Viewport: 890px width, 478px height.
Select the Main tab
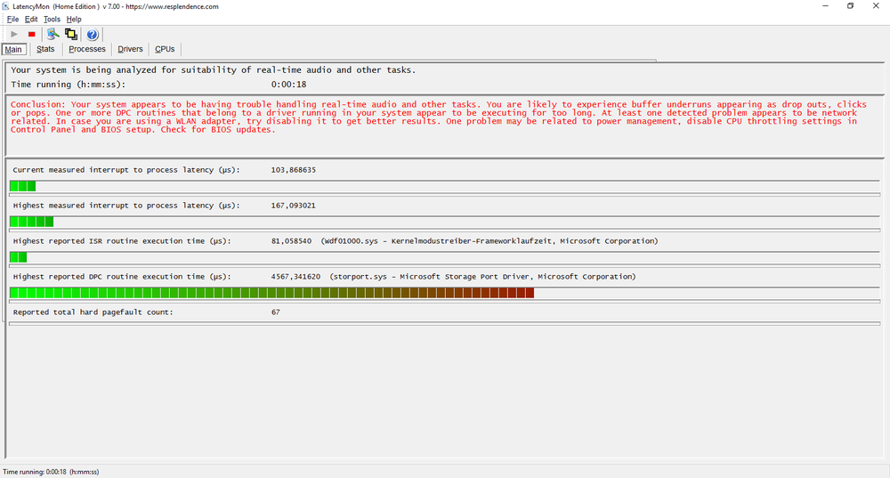pyautogui.click(x=13, y=49)
